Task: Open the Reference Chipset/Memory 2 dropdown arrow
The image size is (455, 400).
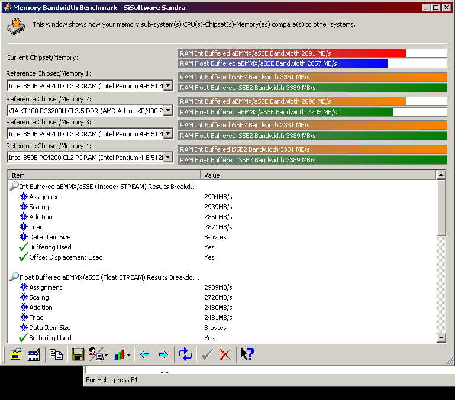Action: click(167, 110)
